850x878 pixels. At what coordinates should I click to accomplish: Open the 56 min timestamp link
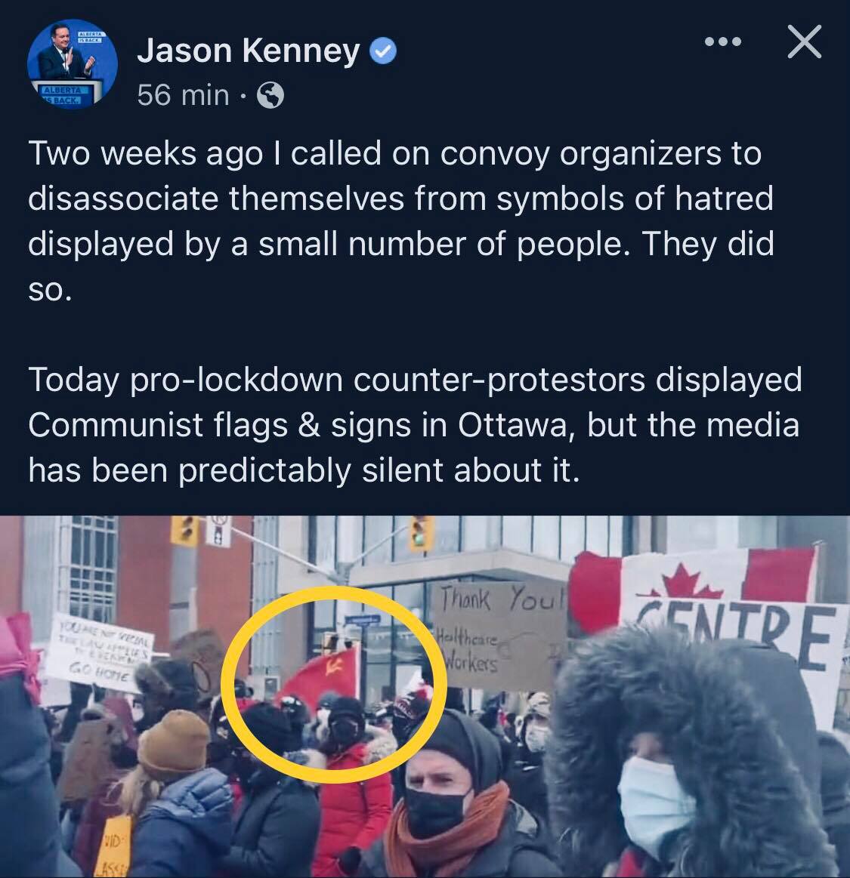tap(183, 94)
